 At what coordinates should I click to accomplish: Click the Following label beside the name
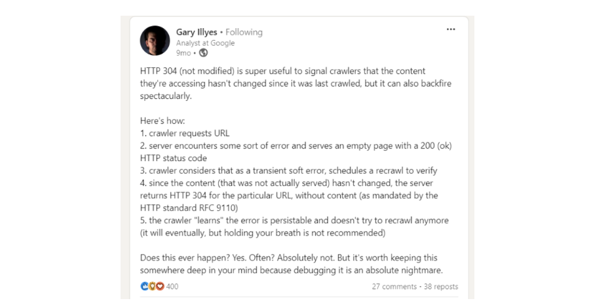coord(244,32)
